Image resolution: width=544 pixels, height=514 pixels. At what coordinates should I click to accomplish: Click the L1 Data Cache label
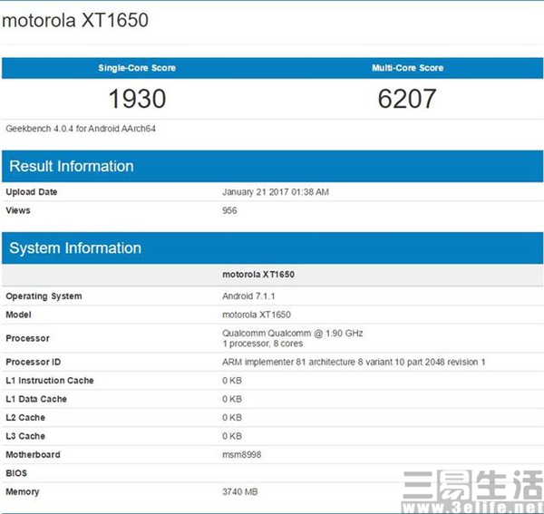point(36,399)
